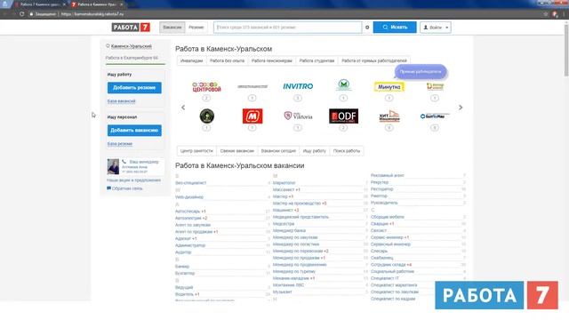Select the Инвалидам tab

(x=192, y=60)
